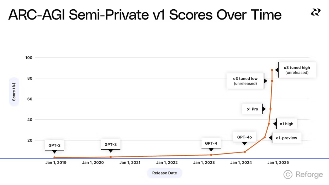This screenshot has width=329, height=185.
Task: Click the arrow marker beside o1-preview
Action: click(x=271, y=138)
